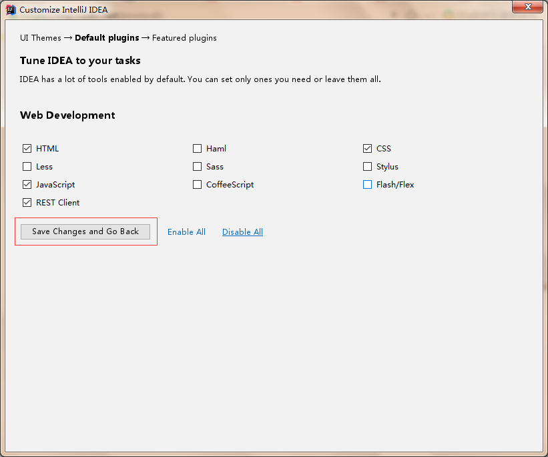Enable the Less plugin checkbox
Screen dimensions: 548x457
coord(27,167)
